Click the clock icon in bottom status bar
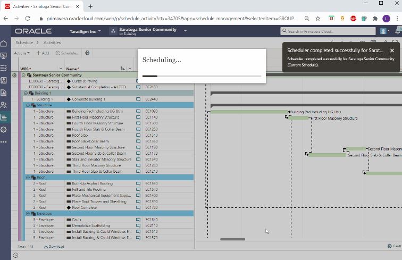This screenshot has height=260, width=402. point(15,255)
